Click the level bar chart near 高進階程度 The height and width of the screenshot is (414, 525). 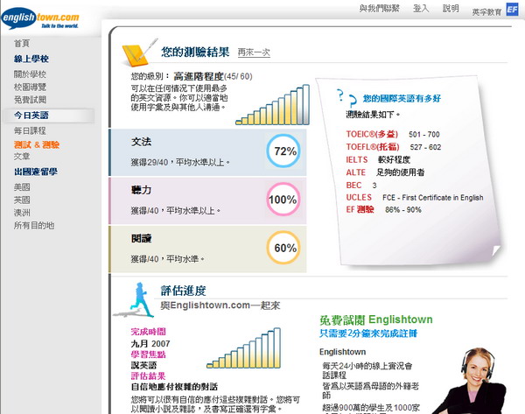(x=272, y=105)
